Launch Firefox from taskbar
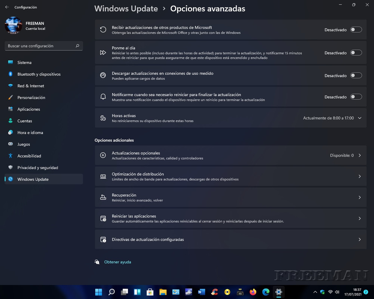 pos(253,292)
